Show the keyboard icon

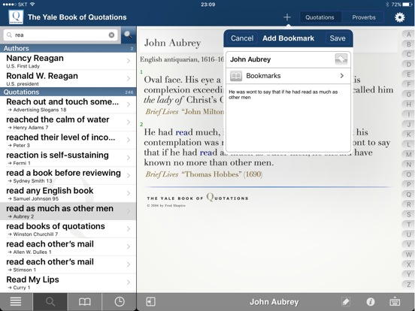[395, 301]
